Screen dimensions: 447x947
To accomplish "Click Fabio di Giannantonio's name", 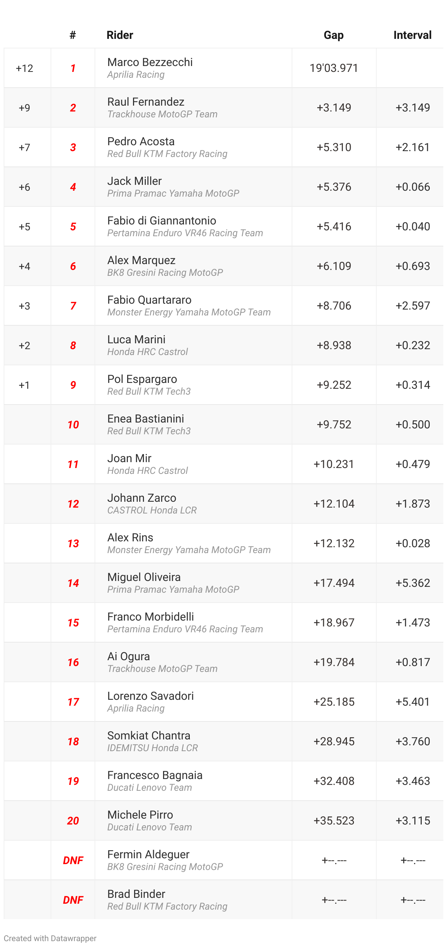I will 162,220.
